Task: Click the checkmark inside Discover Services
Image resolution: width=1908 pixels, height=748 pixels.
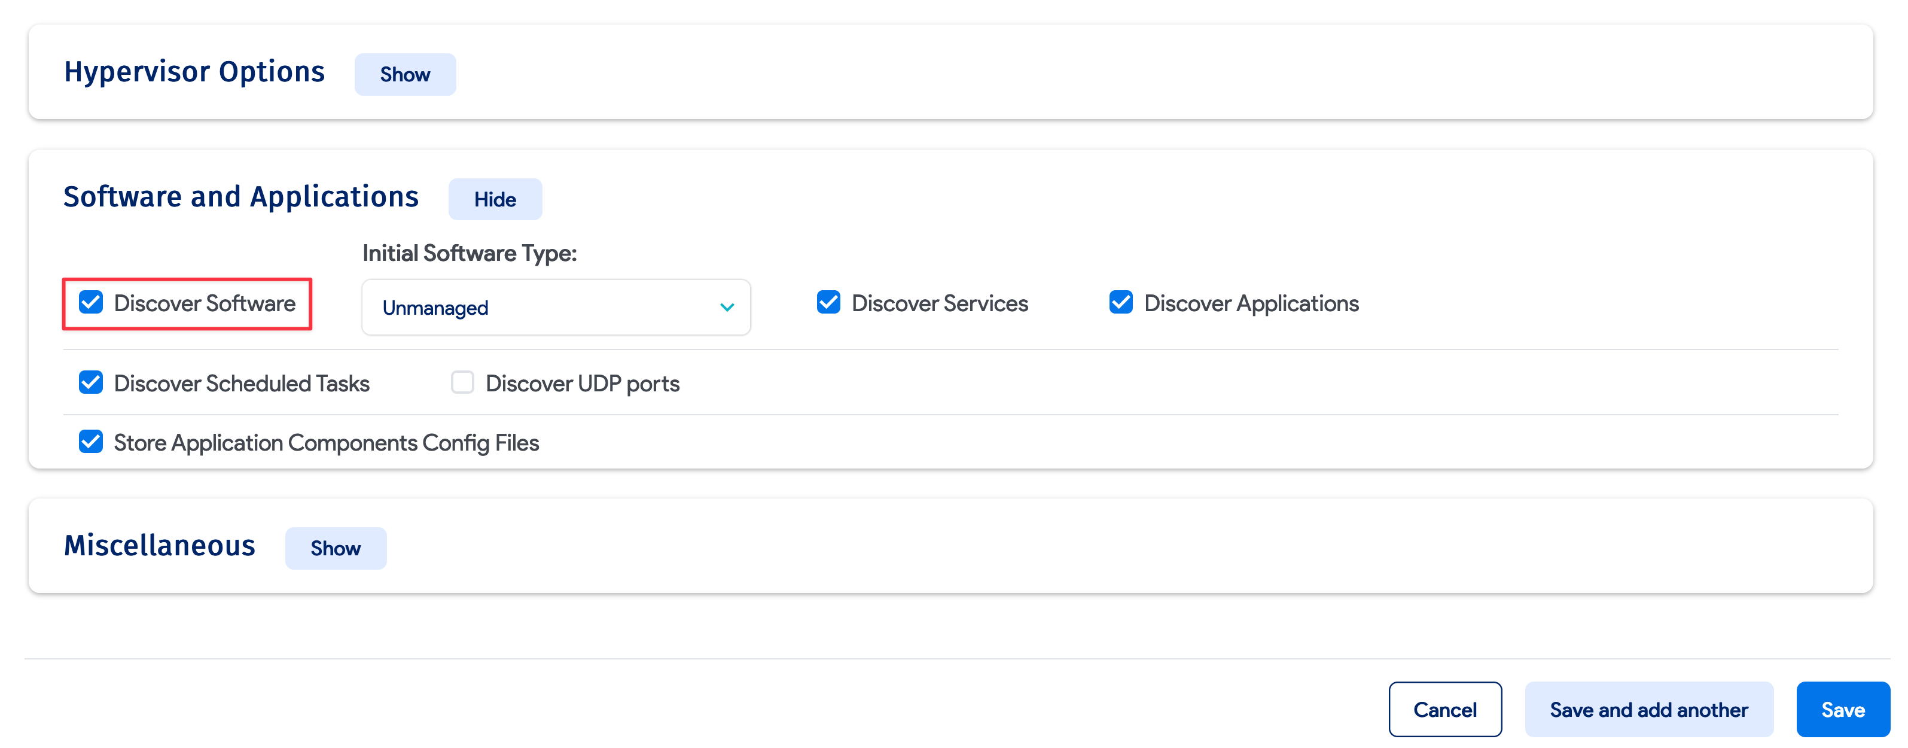Action: pos(829,302)
